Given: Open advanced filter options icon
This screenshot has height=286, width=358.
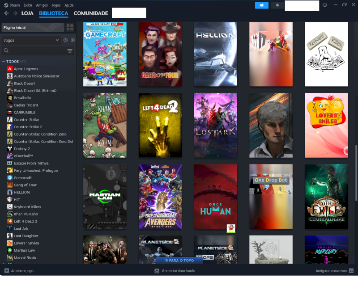Looking at the screenshot, I should [70, 50].
